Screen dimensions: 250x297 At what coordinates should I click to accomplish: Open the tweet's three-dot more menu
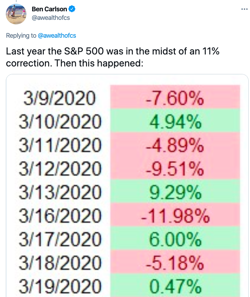(244, 9)
